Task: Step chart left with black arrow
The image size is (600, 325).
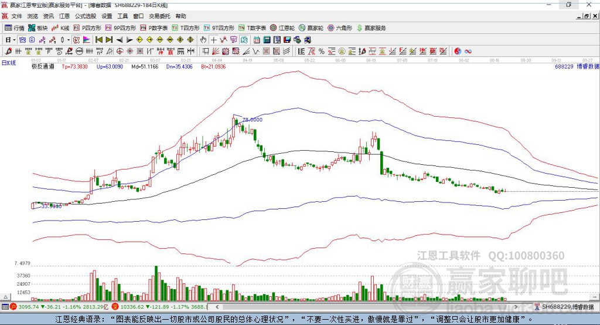Action: (120, 40)
